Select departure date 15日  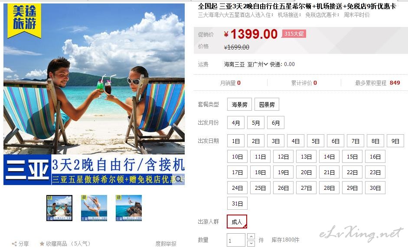pyautogui.click(x=352, y=156)
